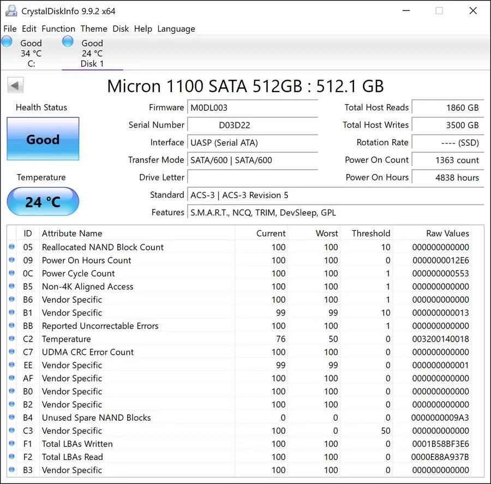
Task: Select the C: drive tab
Action: [31, 53]
